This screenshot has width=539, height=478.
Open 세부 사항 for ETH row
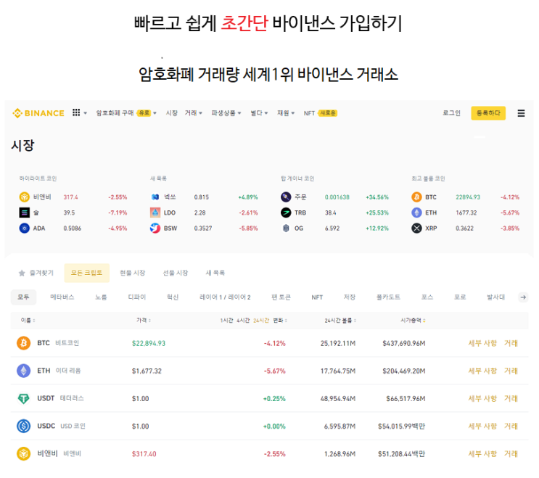[x=482, y=371]
